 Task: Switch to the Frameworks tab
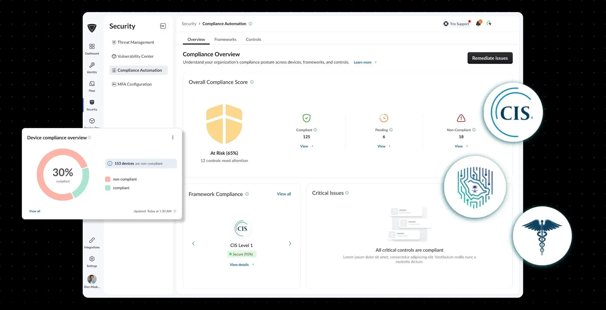tap(225, 39)
